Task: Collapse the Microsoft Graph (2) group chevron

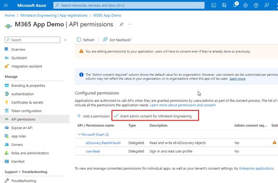Action: [x=79, y=134]
